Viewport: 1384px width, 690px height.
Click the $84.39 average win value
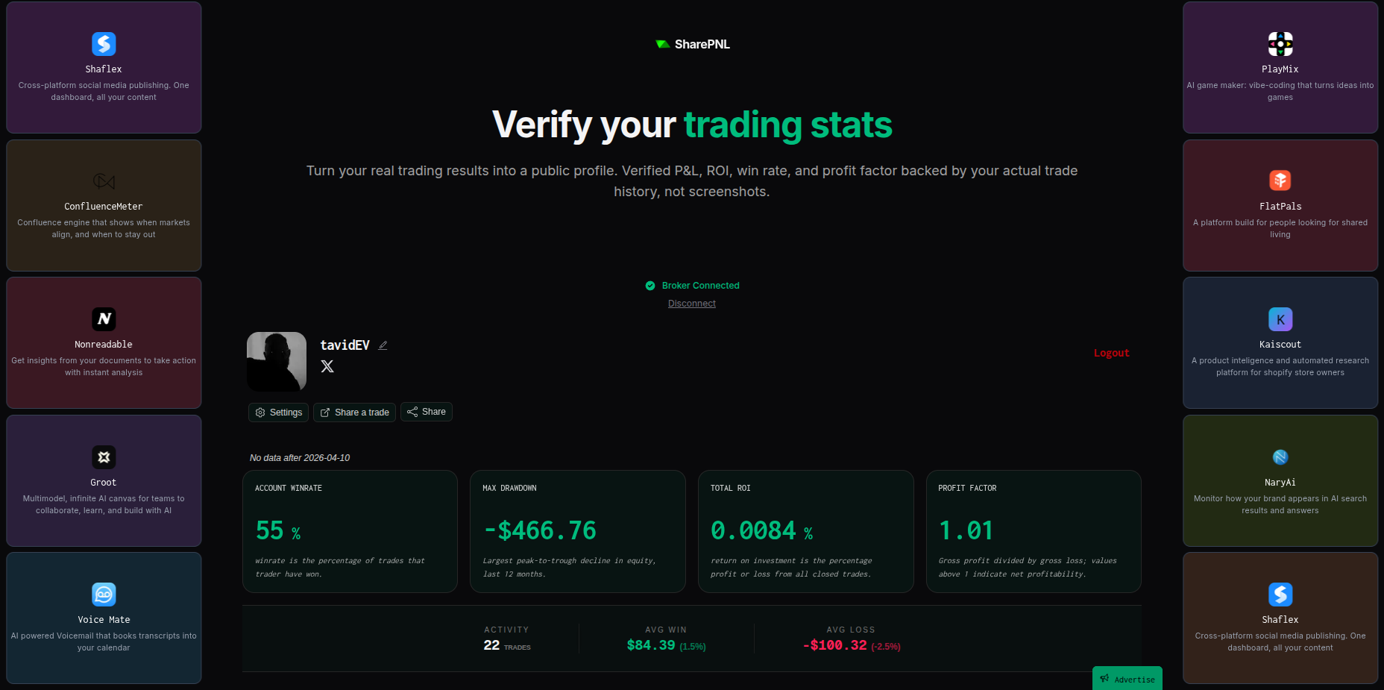point(666,645)
